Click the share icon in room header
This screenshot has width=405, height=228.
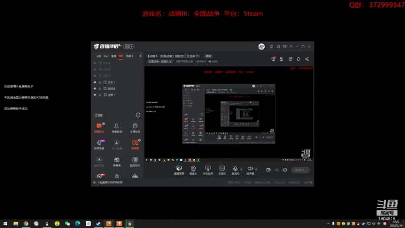click(307, 59)
